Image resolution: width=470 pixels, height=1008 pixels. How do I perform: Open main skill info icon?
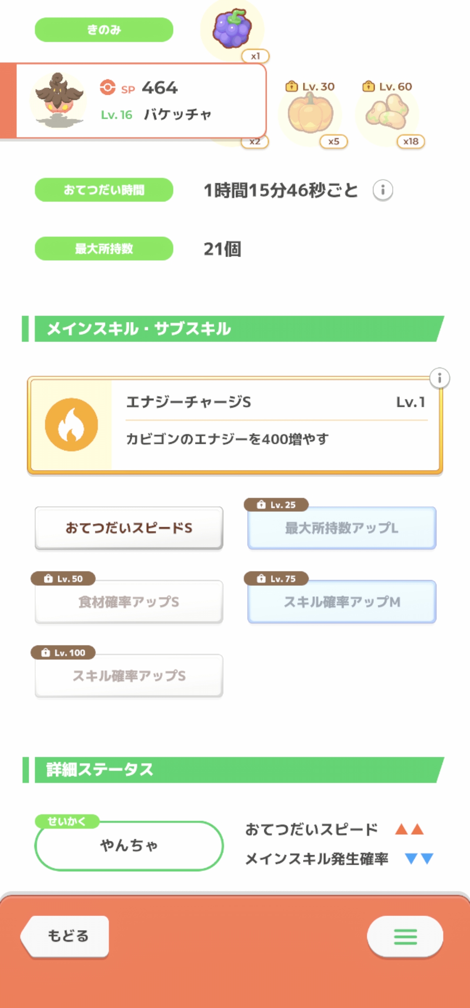pyautogui.click(x=440, y=378)
